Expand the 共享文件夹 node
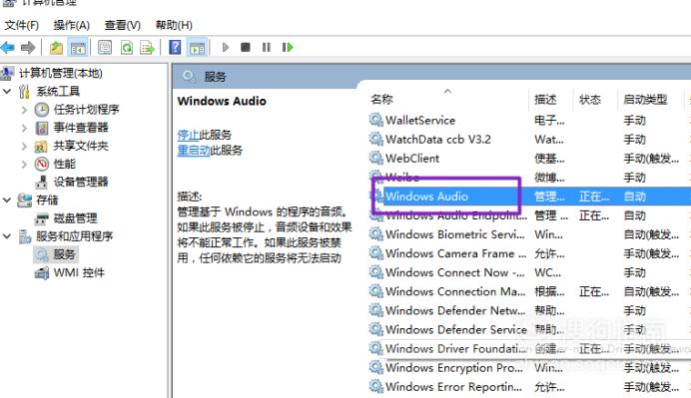 pos(24,147)
